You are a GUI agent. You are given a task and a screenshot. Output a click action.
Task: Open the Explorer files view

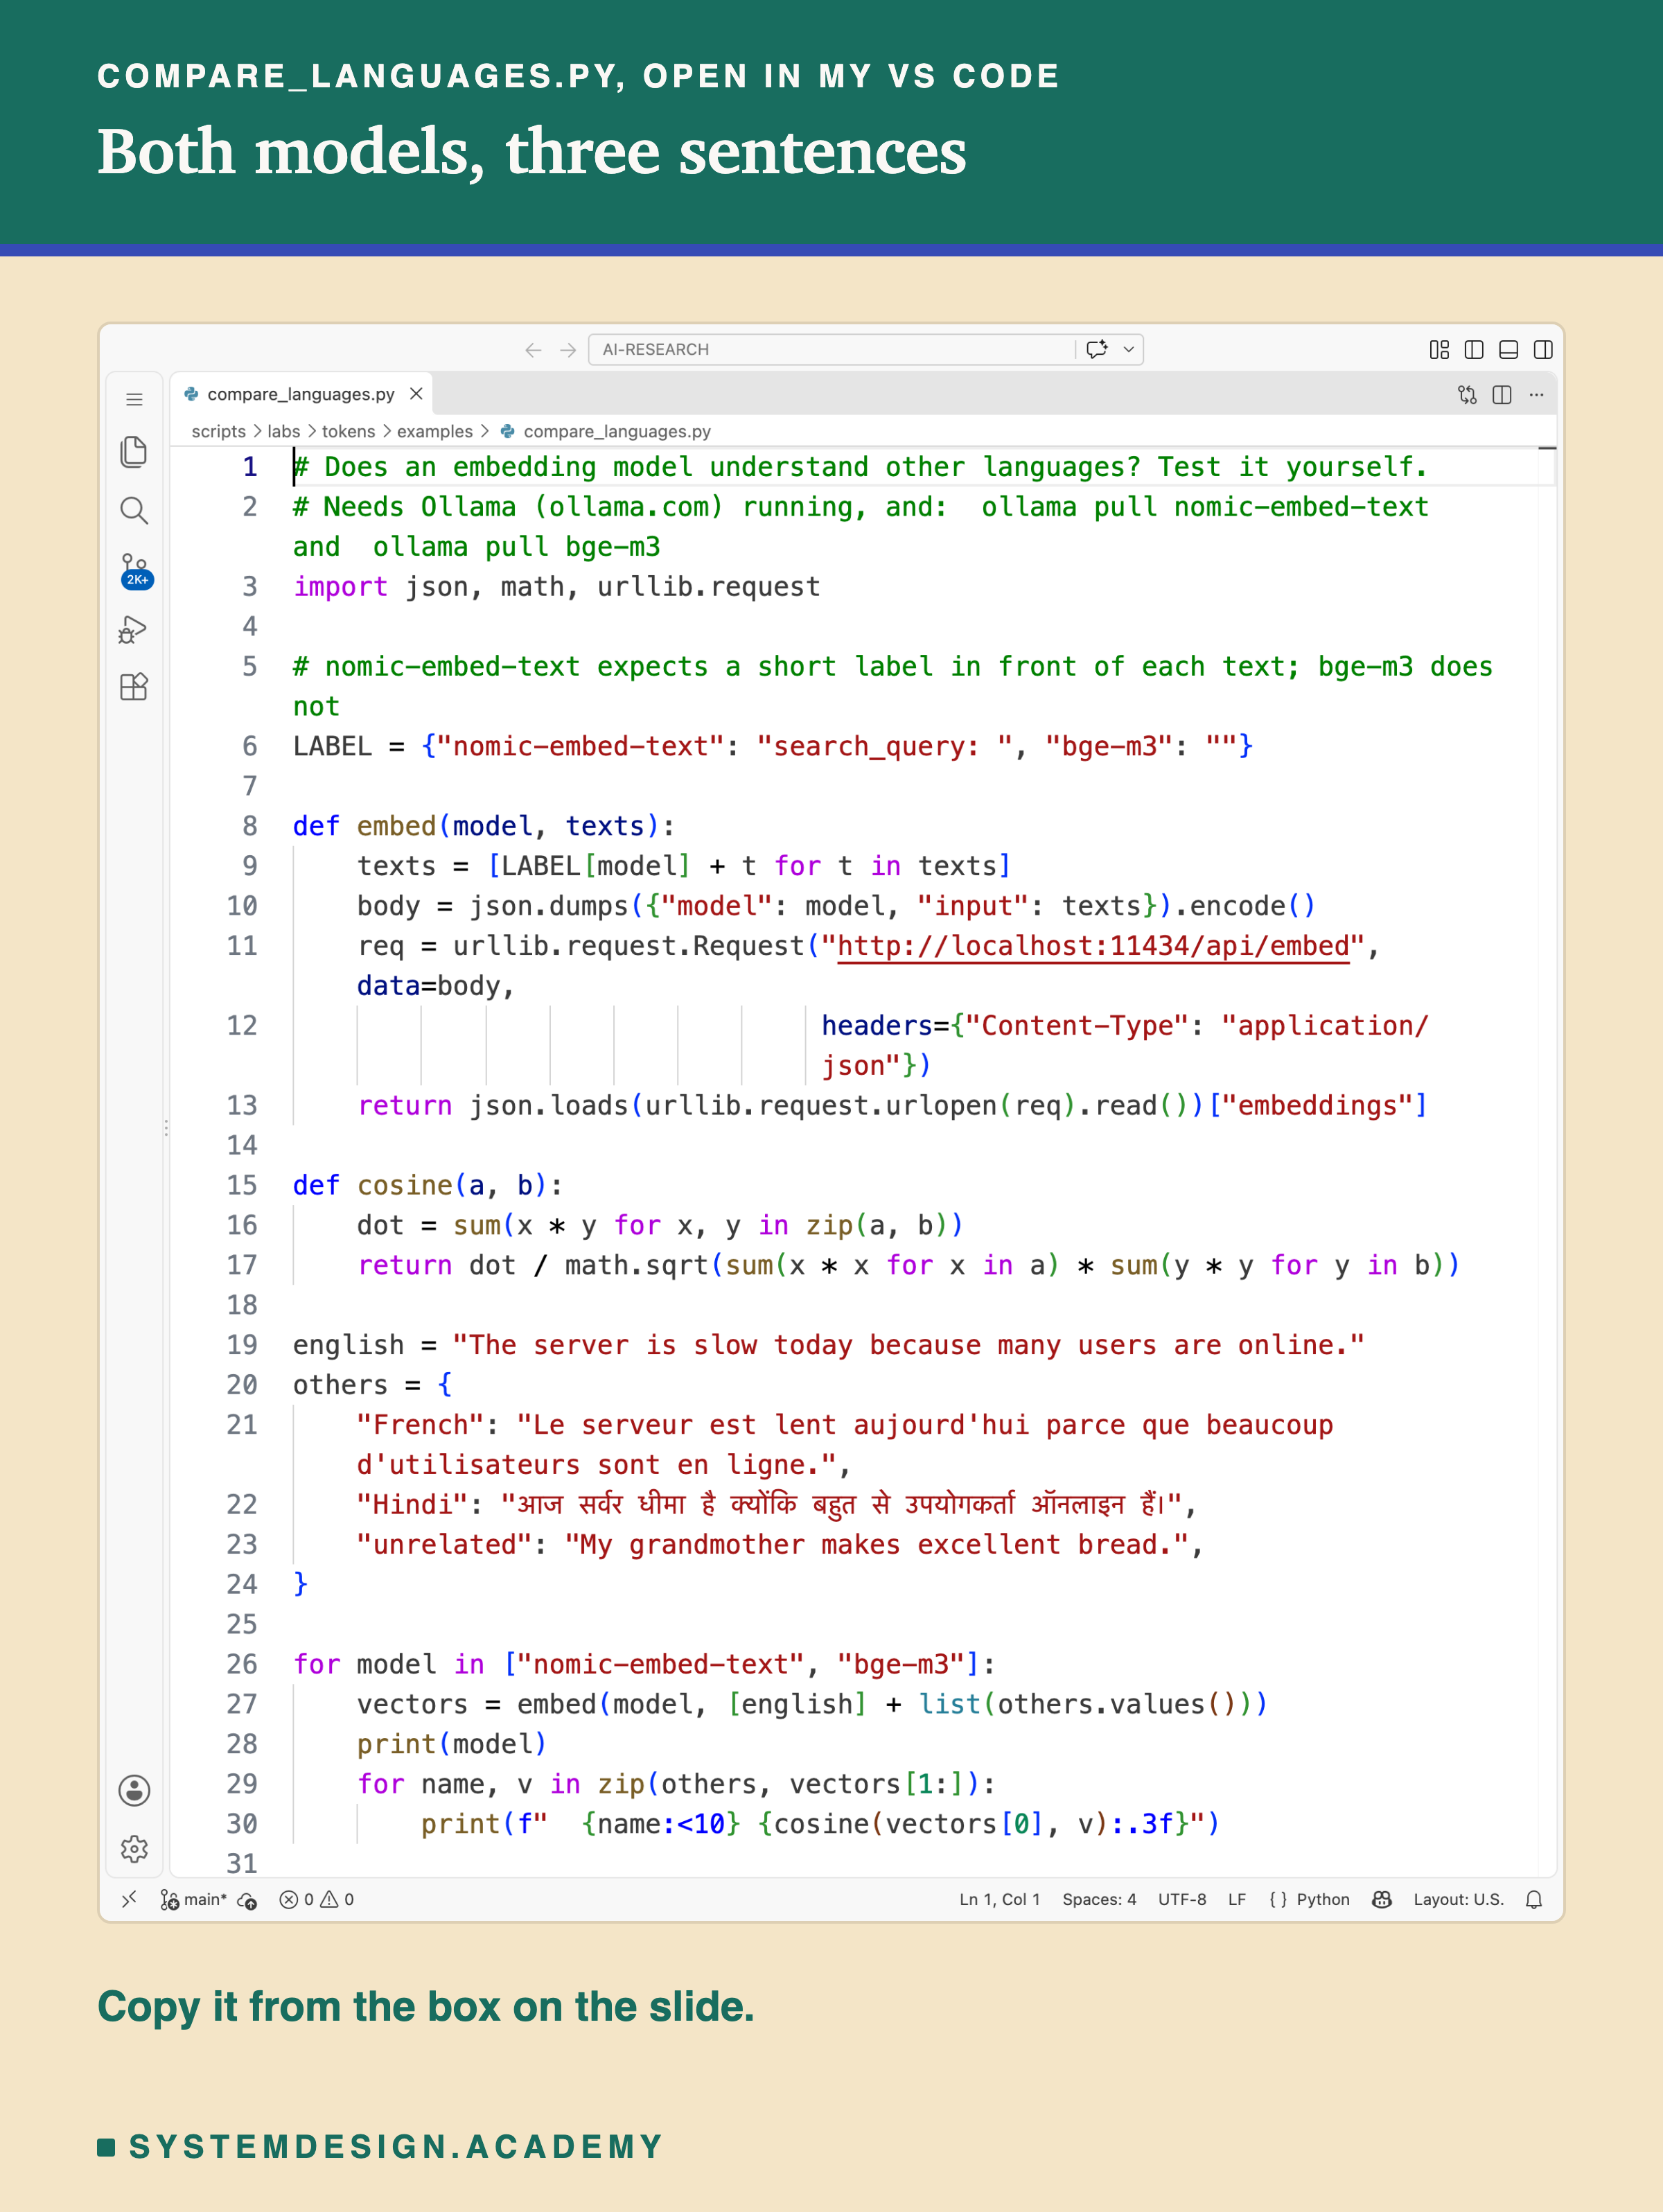click(x=134, y=452)
